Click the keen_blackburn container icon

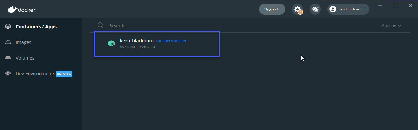111,43
